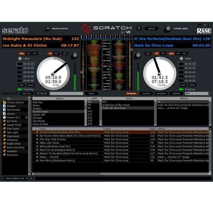Click clear under left deck cue points
The width and height of the screenshot is (213, 213).
pyautogui.click(x=31, y=85)
